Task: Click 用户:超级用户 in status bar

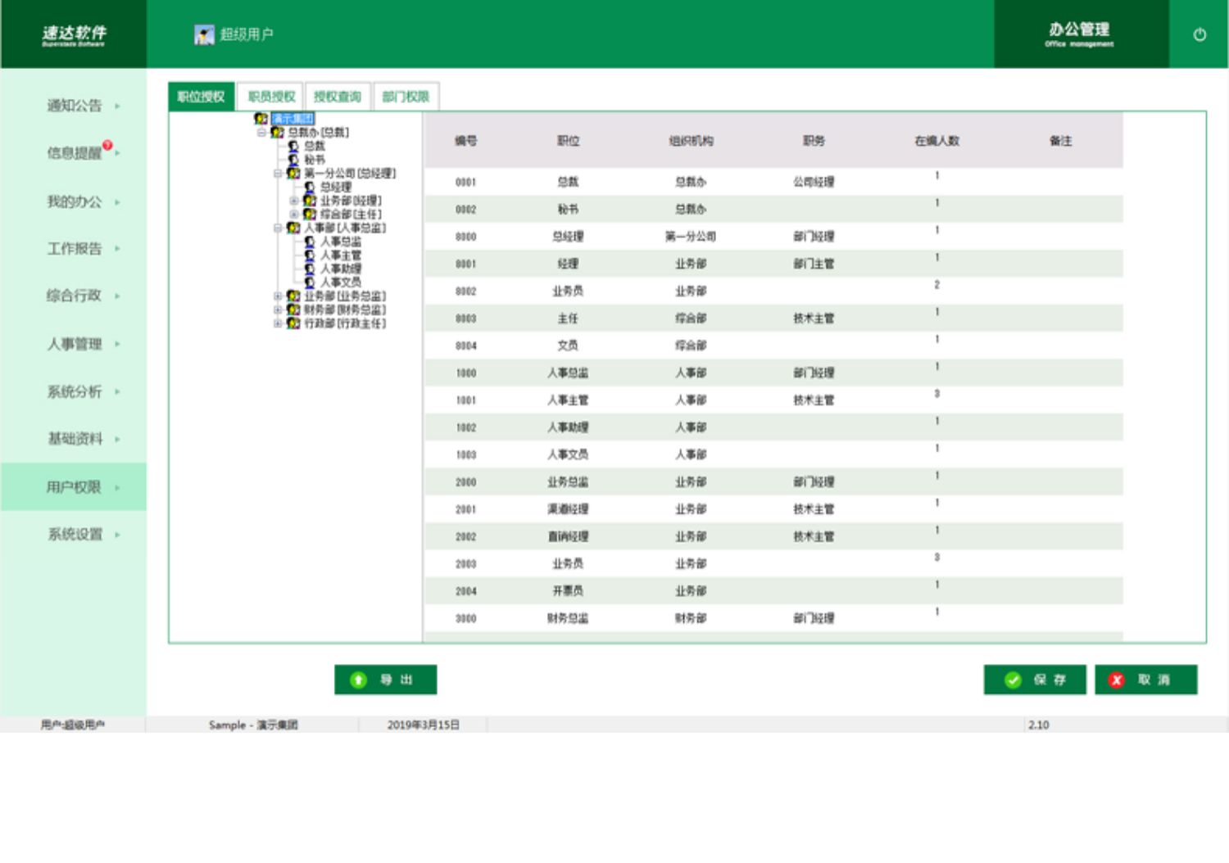Action: click(x=73, y=725)
